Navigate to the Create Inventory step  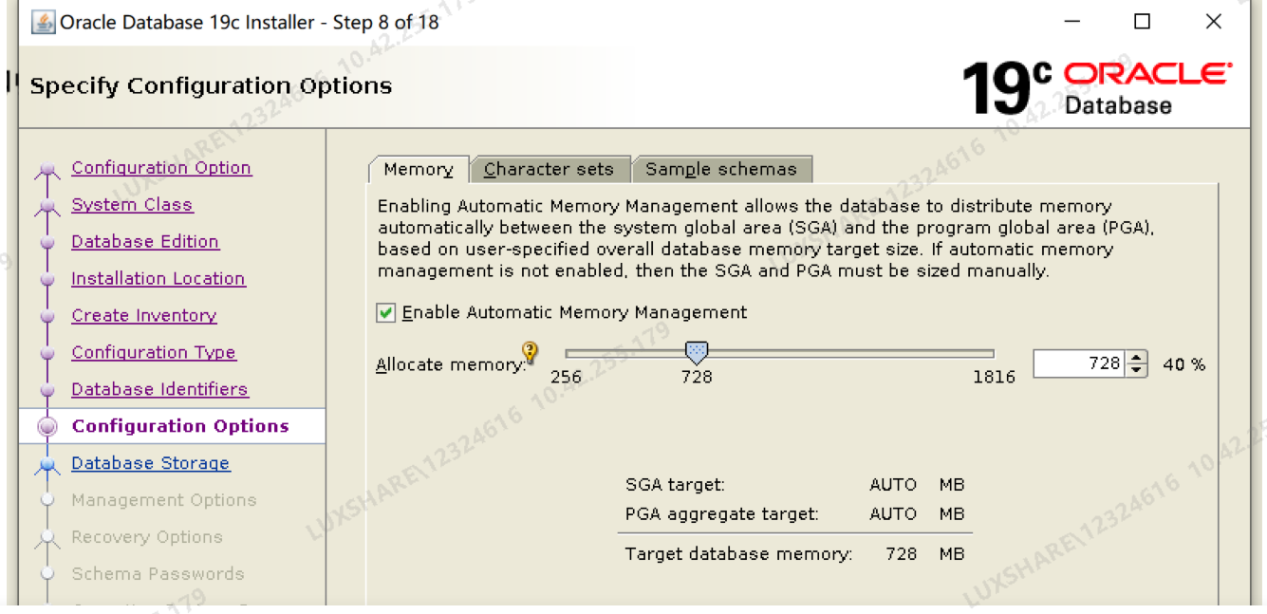pyautogui.click(x=143, y=315)
